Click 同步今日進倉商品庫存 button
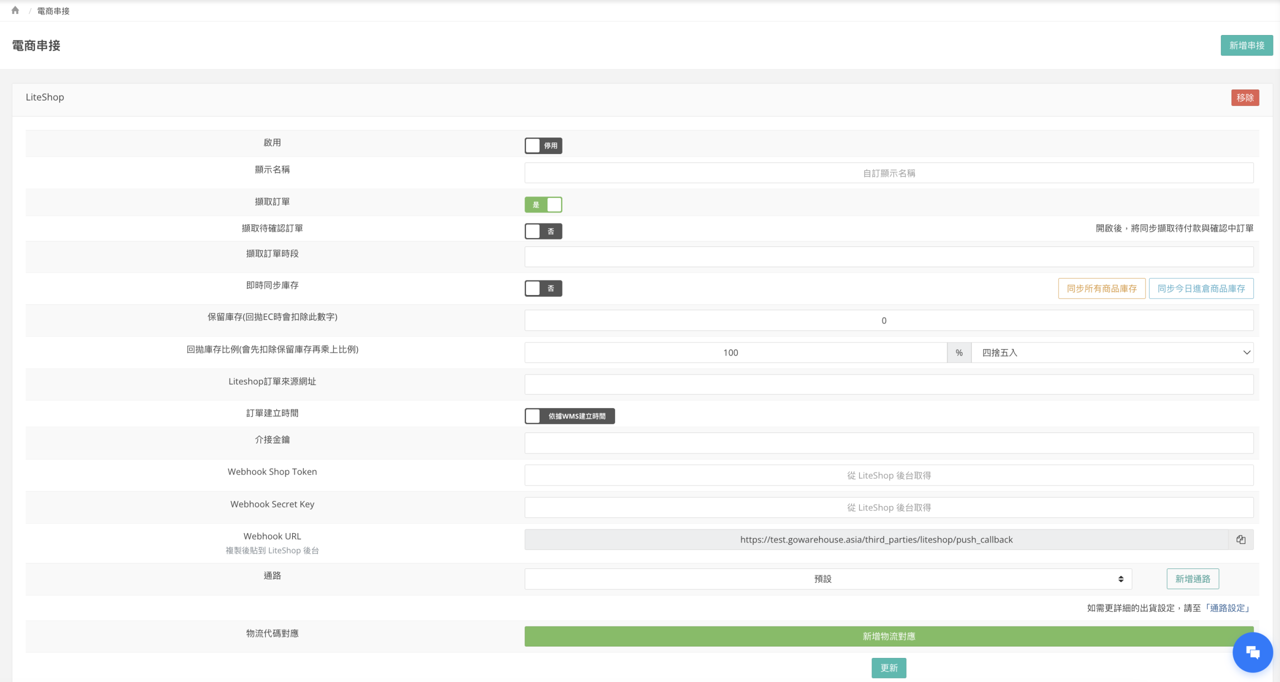The image size is (1280, 682). click(x=1200, y=288)
